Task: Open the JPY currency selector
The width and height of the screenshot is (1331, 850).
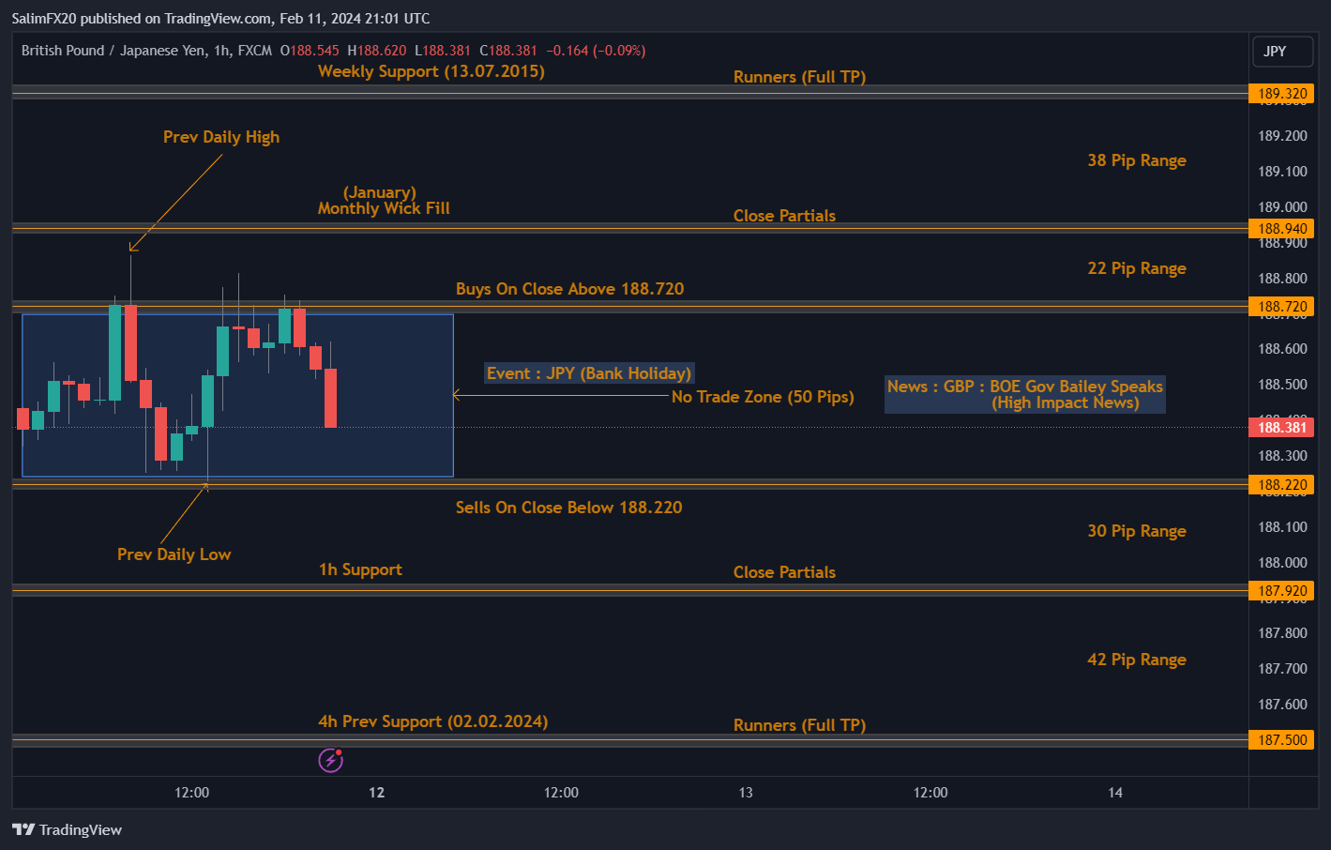Action: tap(1281, 52)
